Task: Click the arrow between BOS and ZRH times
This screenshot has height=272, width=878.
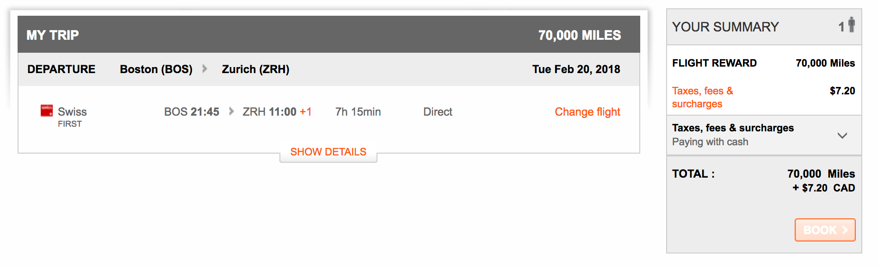Action: coord(231,111)
